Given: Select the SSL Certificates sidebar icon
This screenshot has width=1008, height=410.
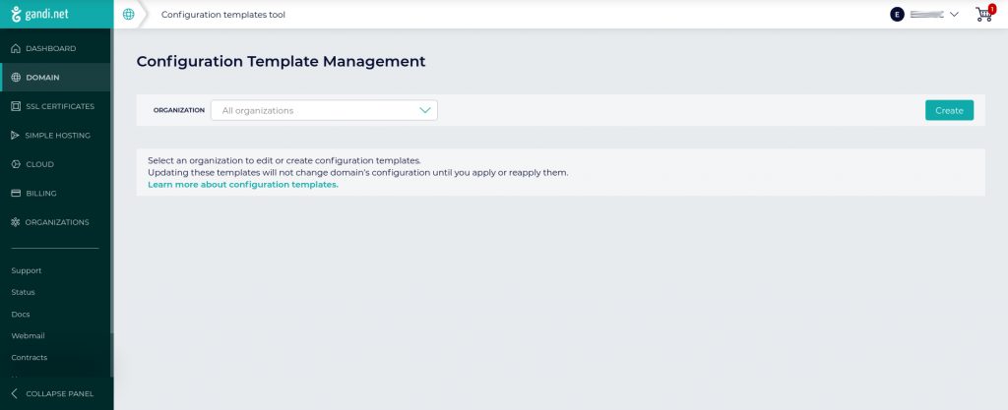Looking at the screenshot, I should click(x=15, y=106).
